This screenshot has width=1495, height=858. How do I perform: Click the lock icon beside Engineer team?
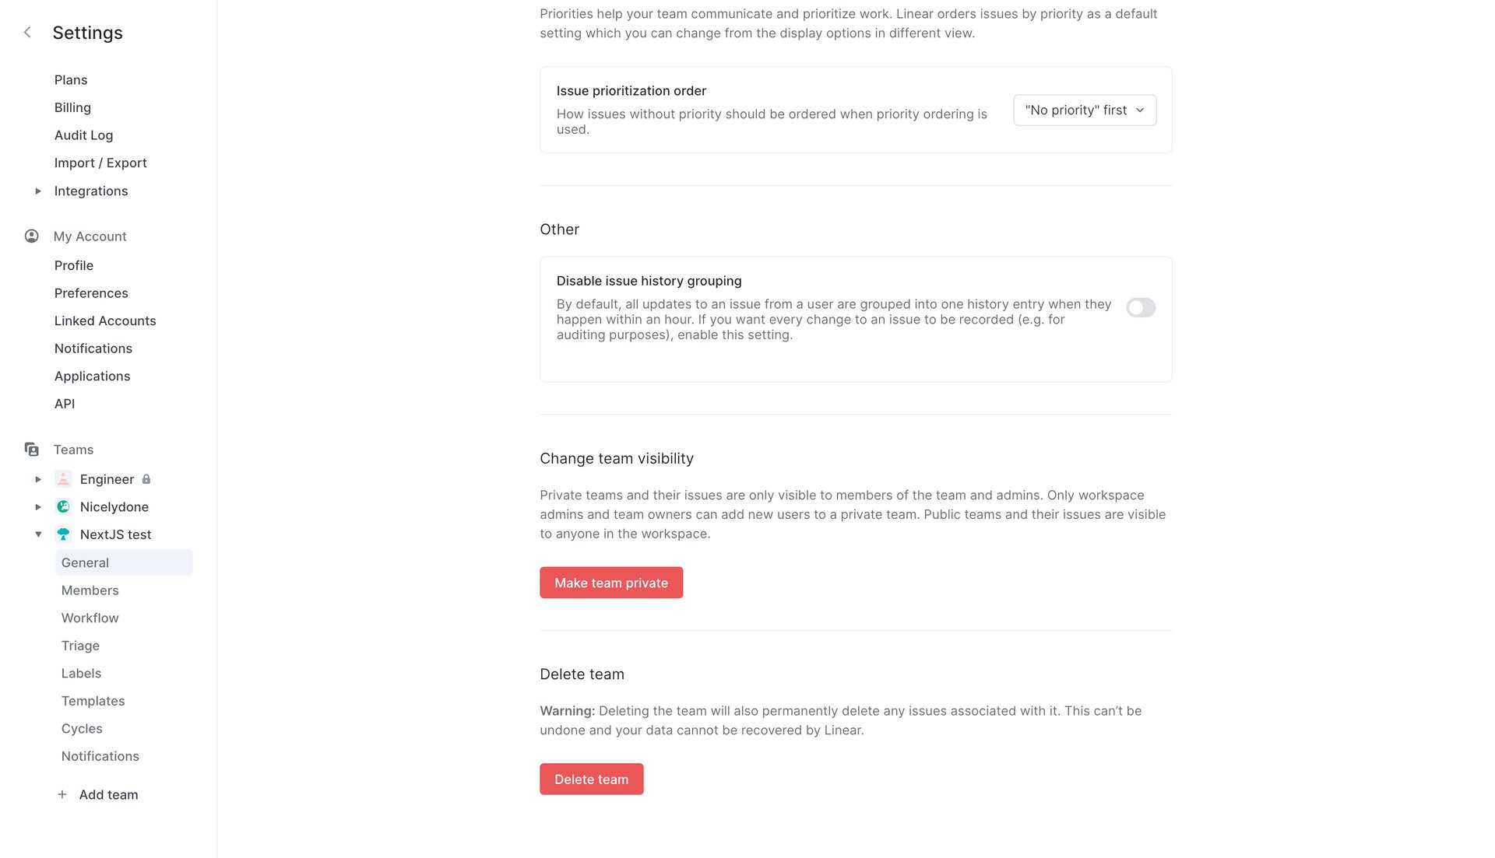[x=146, y=479]
